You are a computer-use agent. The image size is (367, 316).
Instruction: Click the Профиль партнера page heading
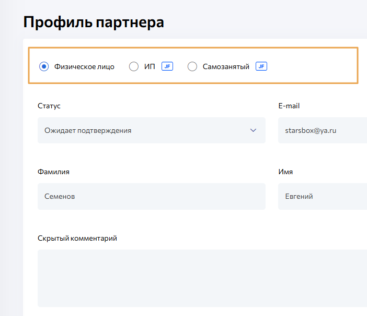click(94, 22)
